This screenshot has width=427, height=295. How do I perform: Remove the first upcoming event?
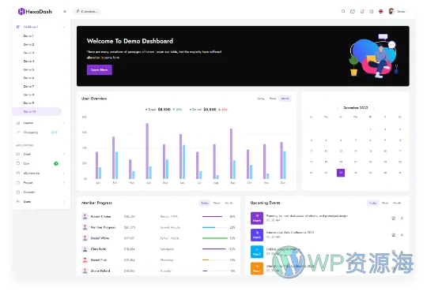click(402, 218)
